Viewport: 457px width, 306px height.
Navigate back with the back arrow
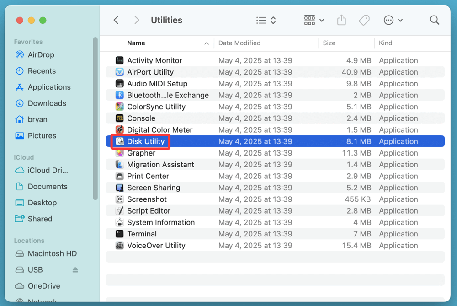click(x=116, y=20)
